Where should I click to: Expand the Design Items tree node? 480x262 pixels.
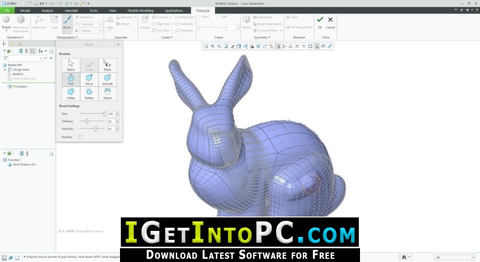[x=6, y=69]
